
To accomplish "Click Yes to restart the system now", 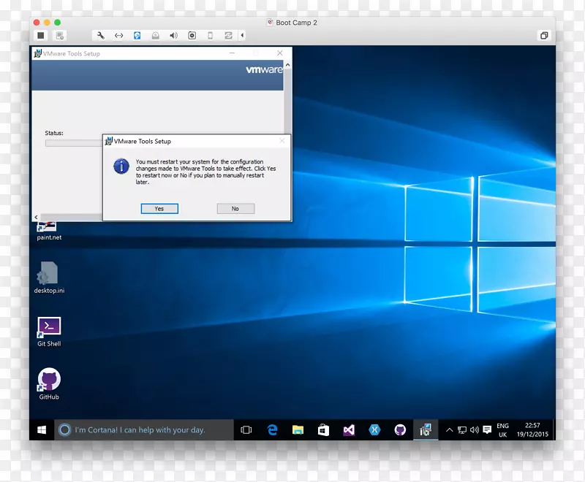I will coord(159,208).
